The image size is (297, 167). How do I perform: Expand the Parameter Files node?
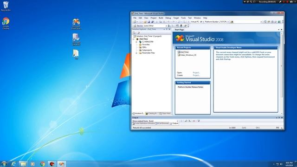[x=136, y=53]
